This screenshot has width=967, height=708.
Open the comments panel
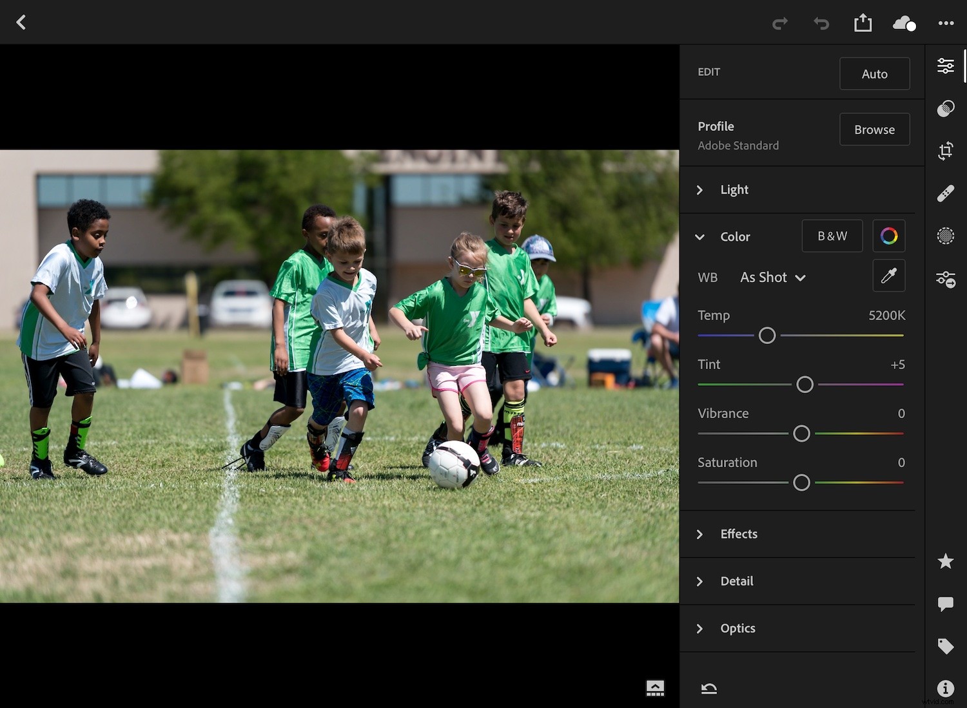[x=946, y=604]
